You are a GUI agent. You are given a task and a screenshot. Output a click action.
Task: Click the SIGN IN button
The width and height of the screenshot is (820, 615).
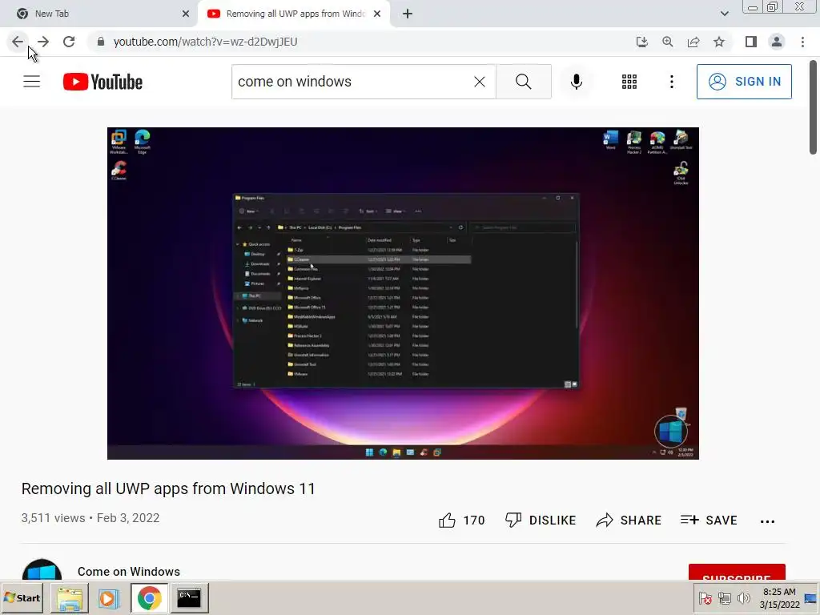point(744,82)
